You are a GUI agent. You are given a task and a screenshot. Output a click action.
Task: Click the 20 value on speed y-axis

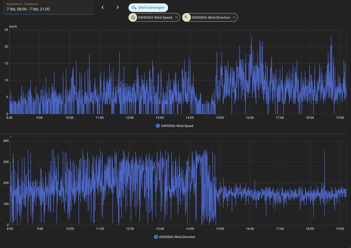6,47
